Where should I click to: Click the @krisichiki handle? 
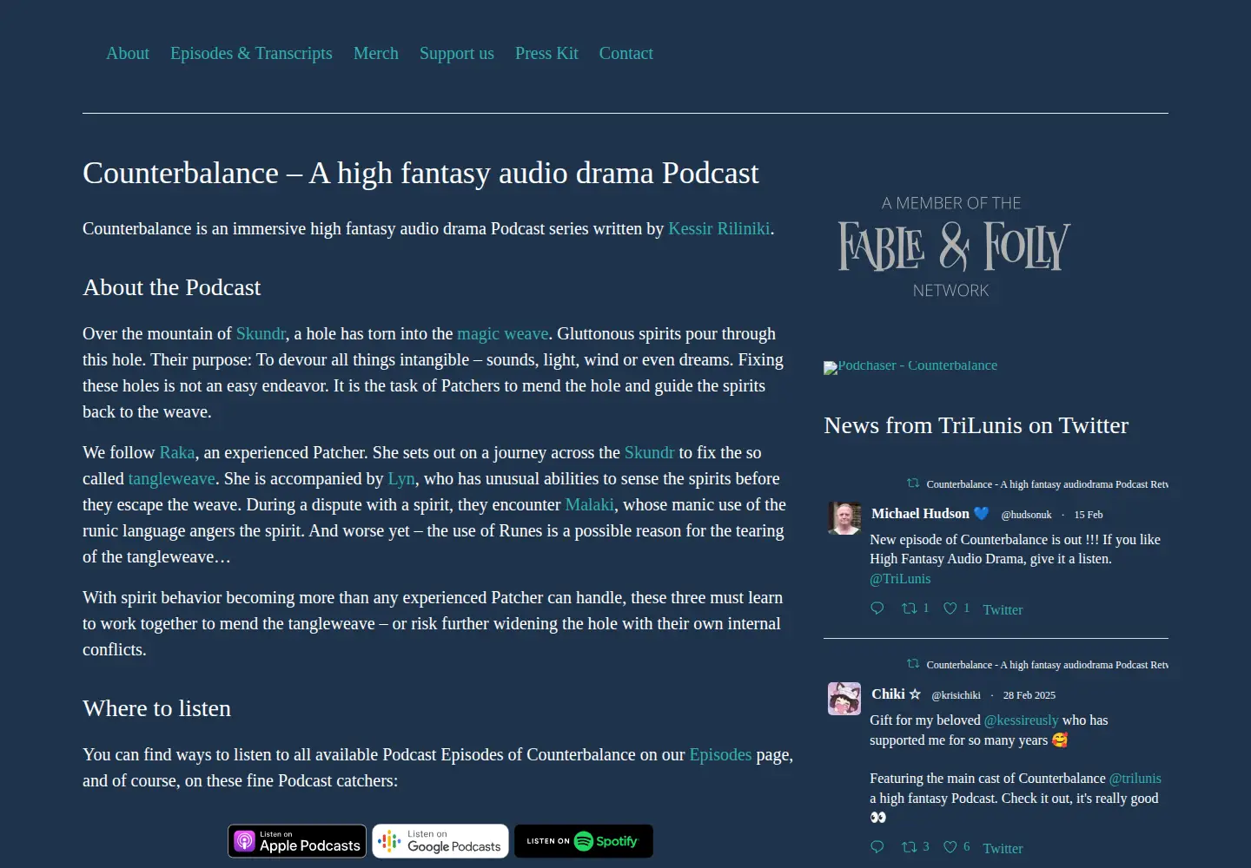click(x=956, y=695)
